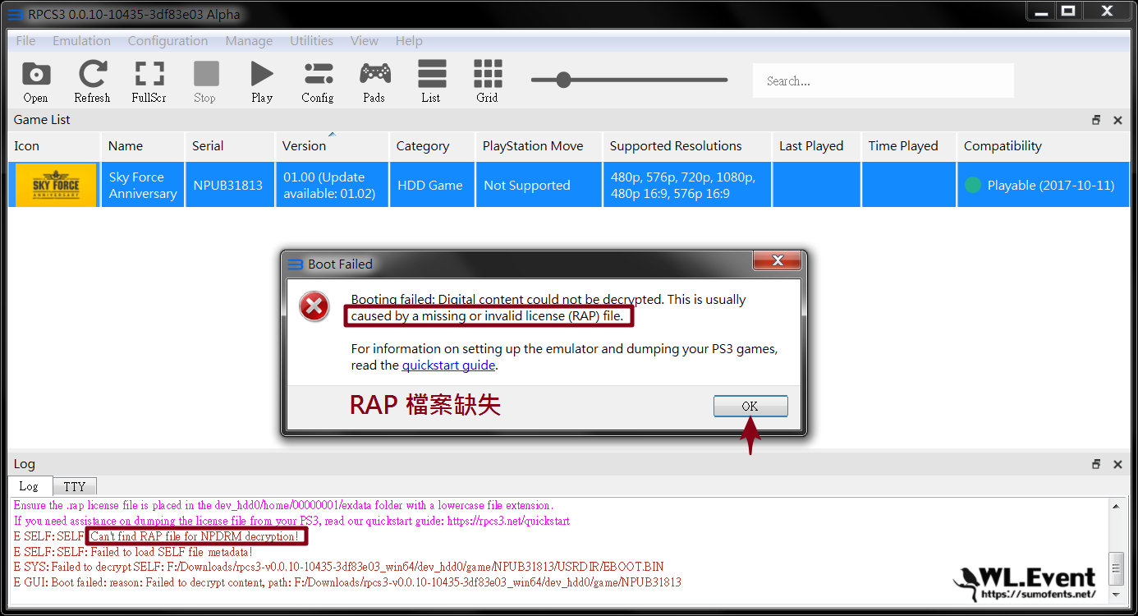Open the Emulation menu
Image resolution: width=1138 pixels, height=616 pixels.
(81, 41)
